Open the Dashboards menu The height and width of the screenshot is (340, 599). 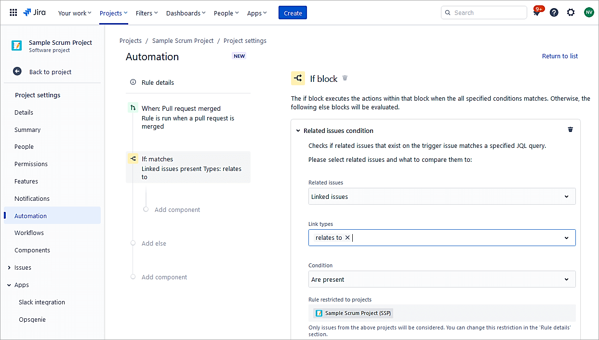(186, 13)
